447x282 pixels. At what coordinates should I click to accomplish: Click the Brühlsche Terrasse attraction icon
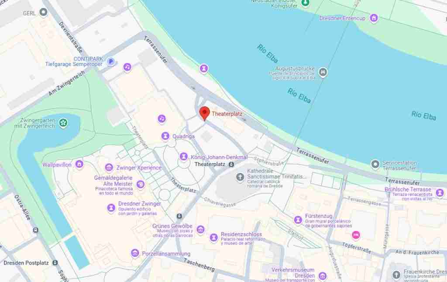[440, 193]
